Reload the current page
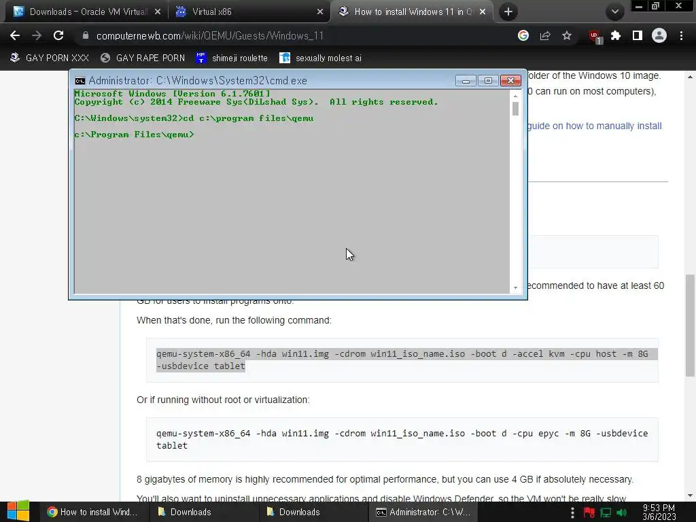The width and height of the screenshot is (696, 522). click(x=58, y=35)
